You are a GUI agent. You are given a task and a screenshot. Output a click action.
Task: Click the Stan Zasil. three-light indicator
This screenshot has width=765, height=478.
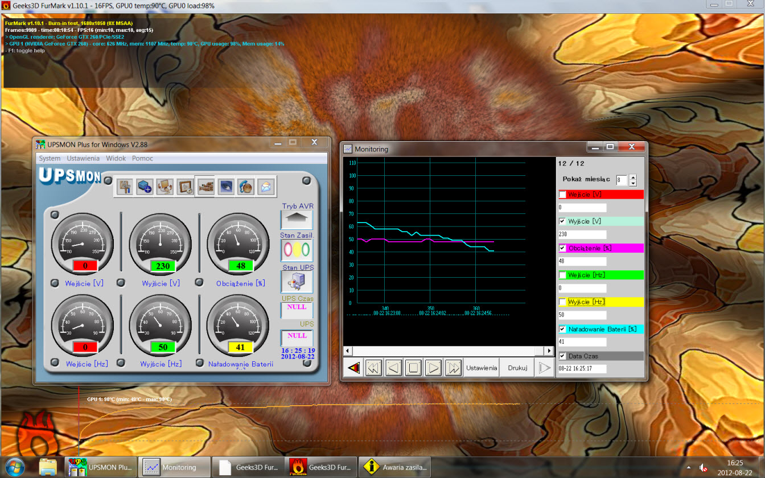pos(297,250)
